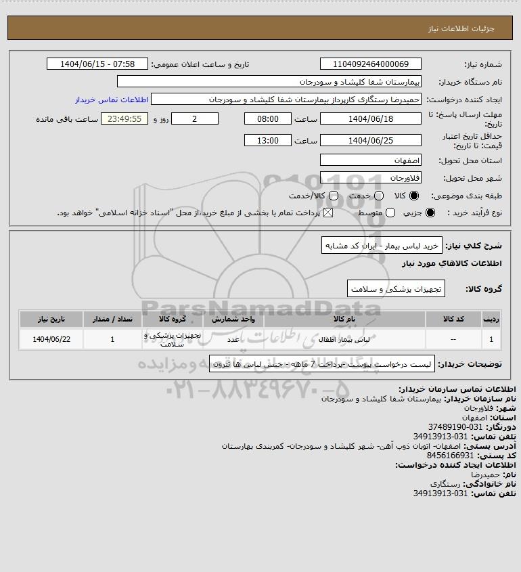Select the کالا/خدمت radio button
Viewport: 521px width, 572px height.
[x=333, y=196]
